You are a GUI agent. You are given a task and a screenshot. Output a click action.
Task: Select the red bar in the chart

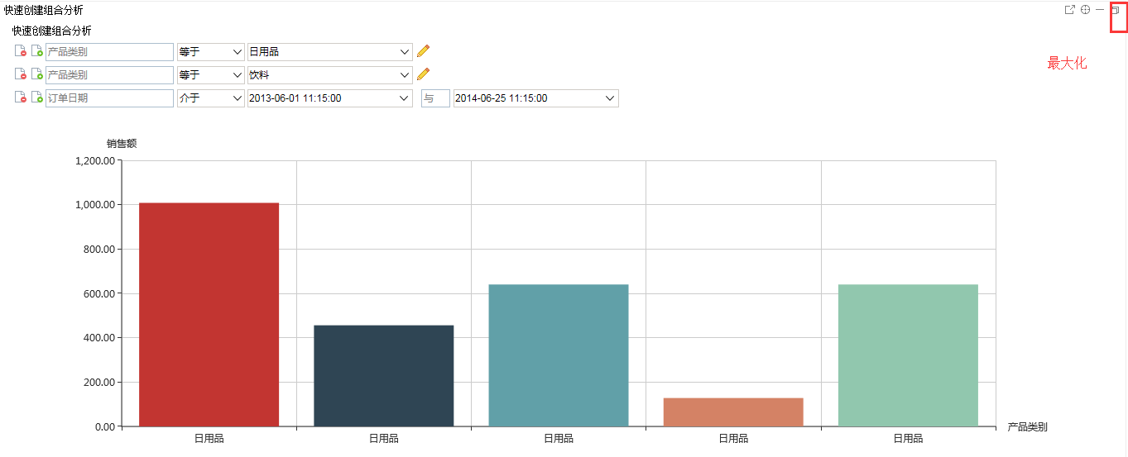pos(209,315)
